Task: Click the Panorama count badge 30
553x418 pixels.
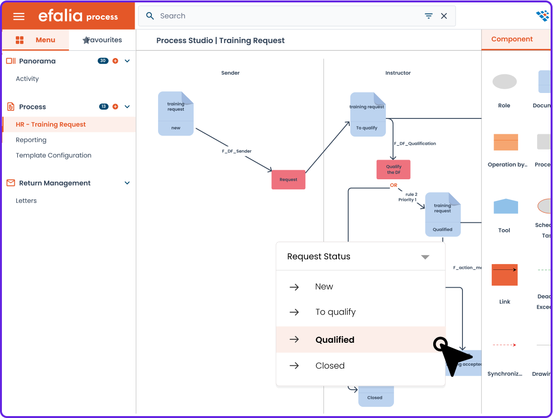Action: (103, 61)
